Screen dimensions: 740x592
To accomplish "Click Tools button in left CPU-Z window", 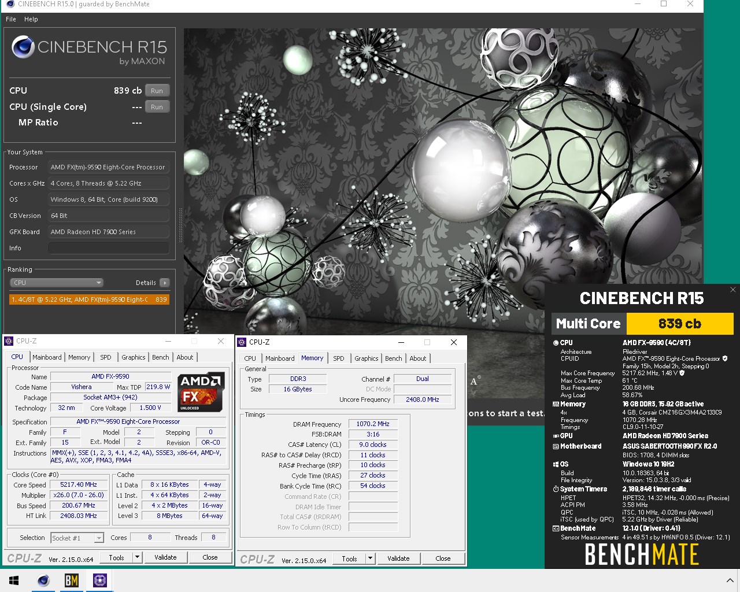I will point(116,557).
